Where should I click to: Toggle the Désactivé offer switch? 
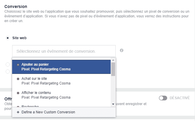click(163, 98)
